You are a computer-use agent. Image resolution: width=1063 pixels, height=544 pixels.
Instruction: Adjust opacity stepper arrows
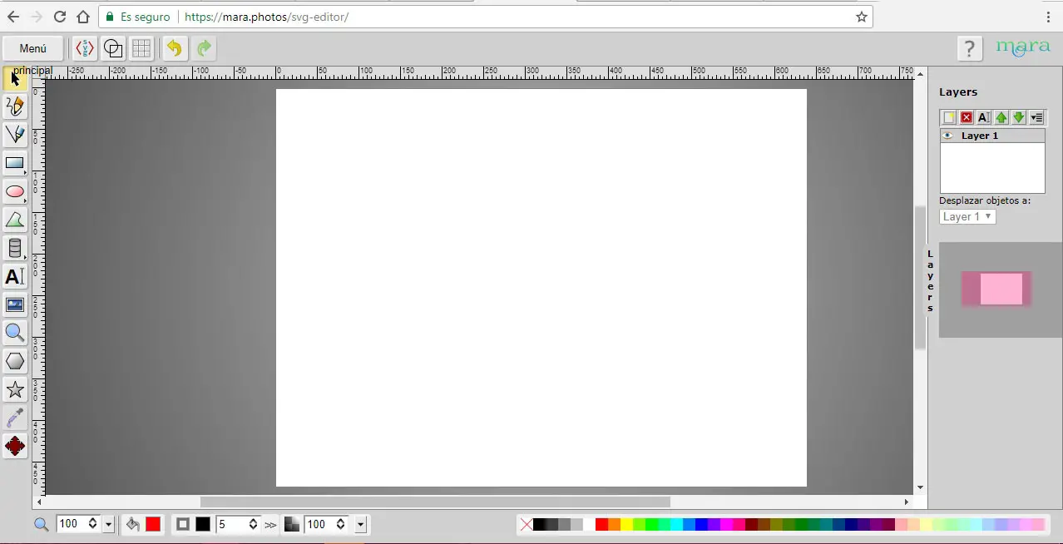point(340,524)
